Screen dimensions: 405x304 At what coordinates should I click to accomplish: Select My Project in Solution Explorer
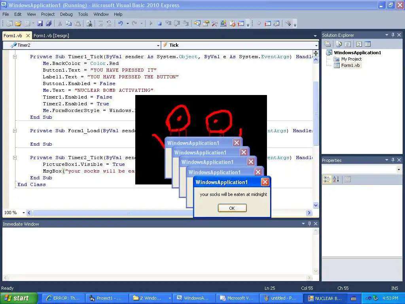tap(351, 59)
